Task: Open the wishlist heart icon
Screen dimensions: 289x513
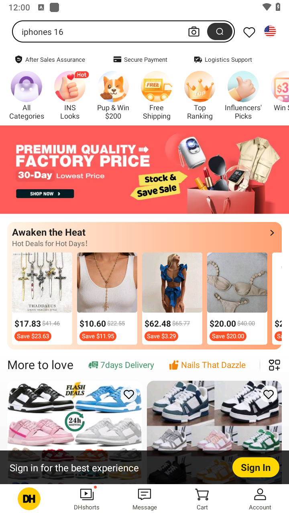Action: coord(249,32)
